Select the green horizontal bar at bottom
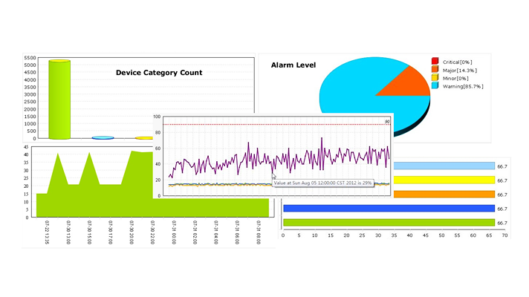 (386, 223)
